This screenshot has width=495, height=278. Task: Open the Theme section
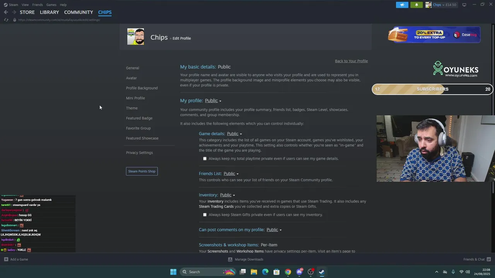(x=132, y=108)
